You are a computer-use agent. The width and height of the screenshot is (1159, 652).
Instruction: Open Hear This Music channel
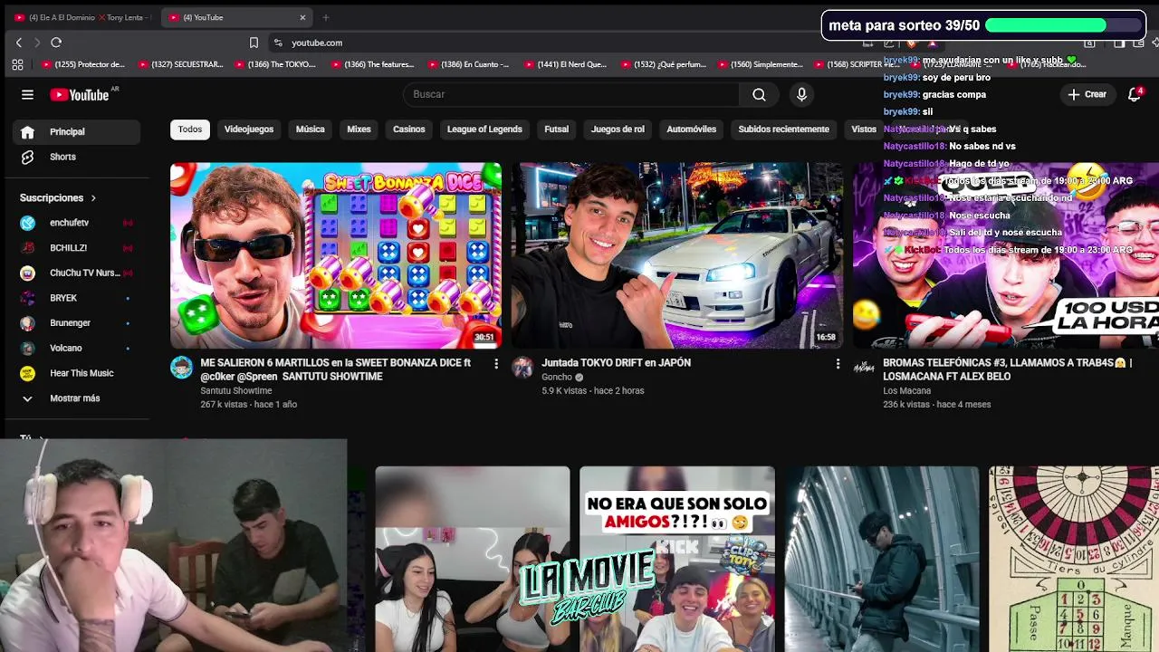(77, 373)
